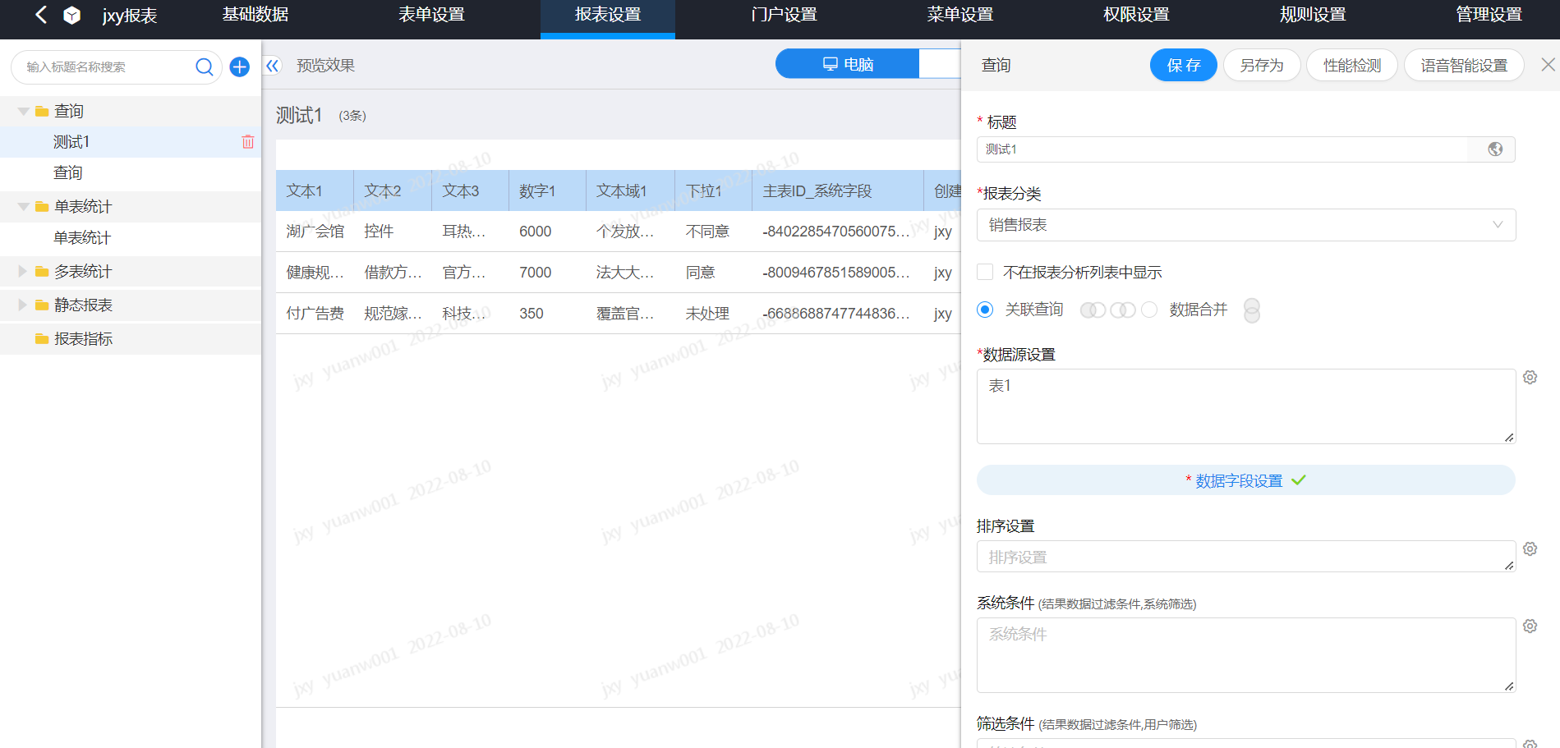Click the 性能检测 button

point(1351,66)
